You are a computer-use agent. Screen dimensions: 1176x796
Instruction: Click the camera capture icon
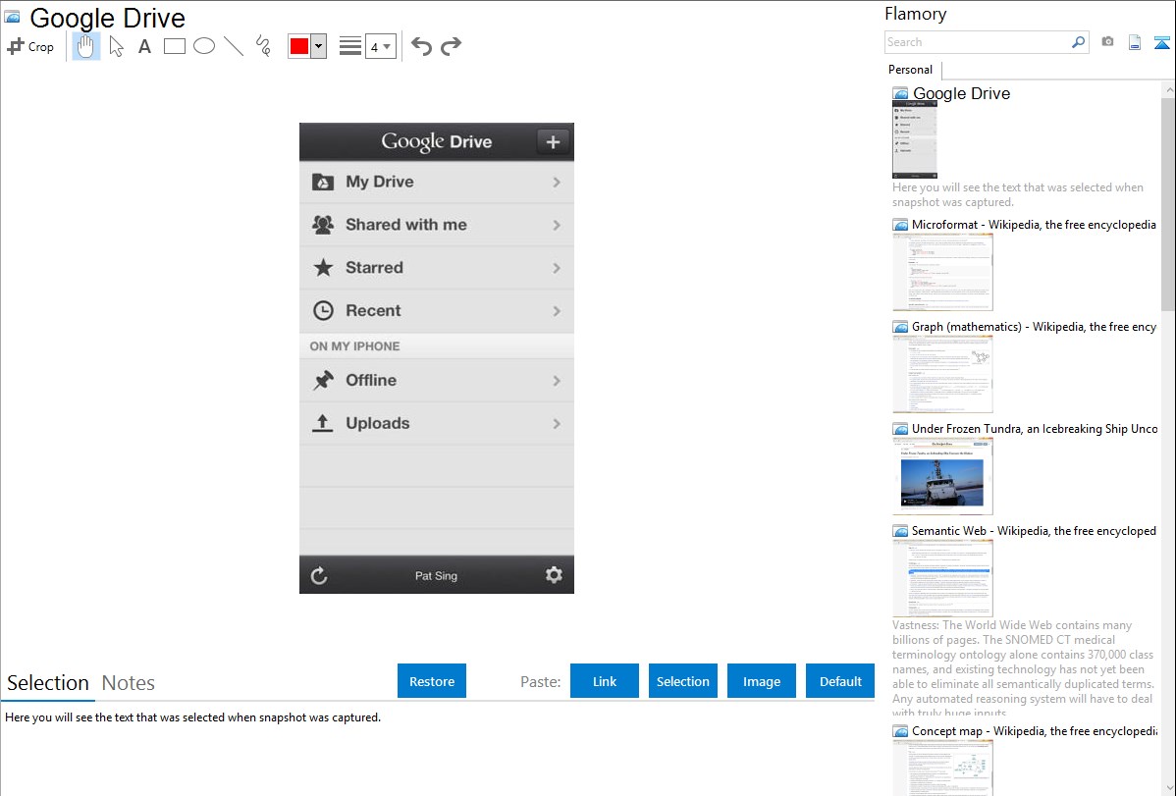[1107, 42]
